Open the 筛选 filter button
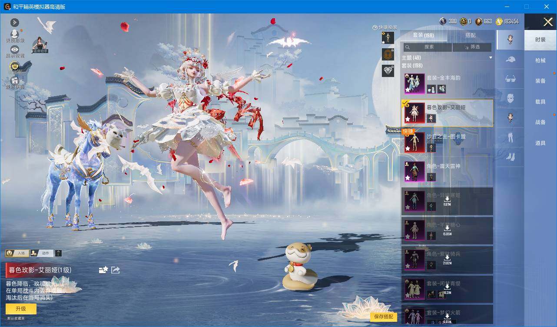This screenshot has height=327, width=557. pos(472,47)
